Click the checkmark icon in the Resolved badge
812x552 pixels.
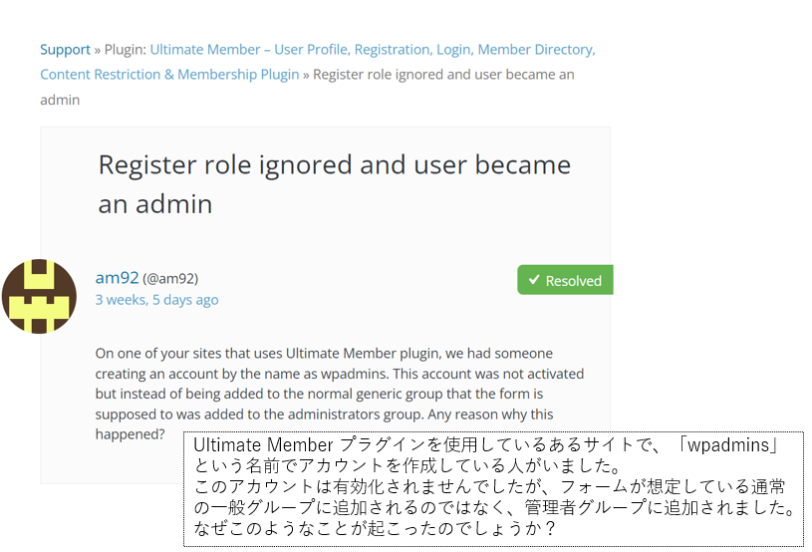[534, 280]
